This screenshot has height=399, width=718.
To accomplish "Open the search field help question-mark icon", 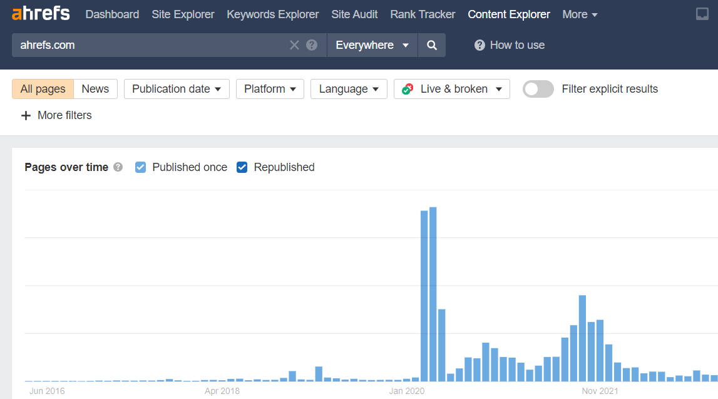I will pyautogui.click(x=312, y=45).
